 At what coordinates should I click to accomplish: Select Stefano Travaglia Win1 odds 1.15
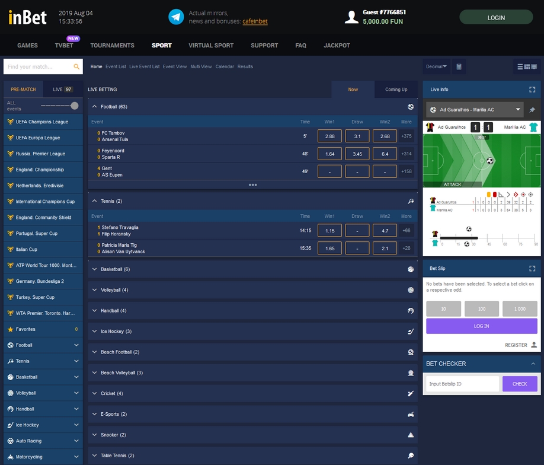coord(329,231)
